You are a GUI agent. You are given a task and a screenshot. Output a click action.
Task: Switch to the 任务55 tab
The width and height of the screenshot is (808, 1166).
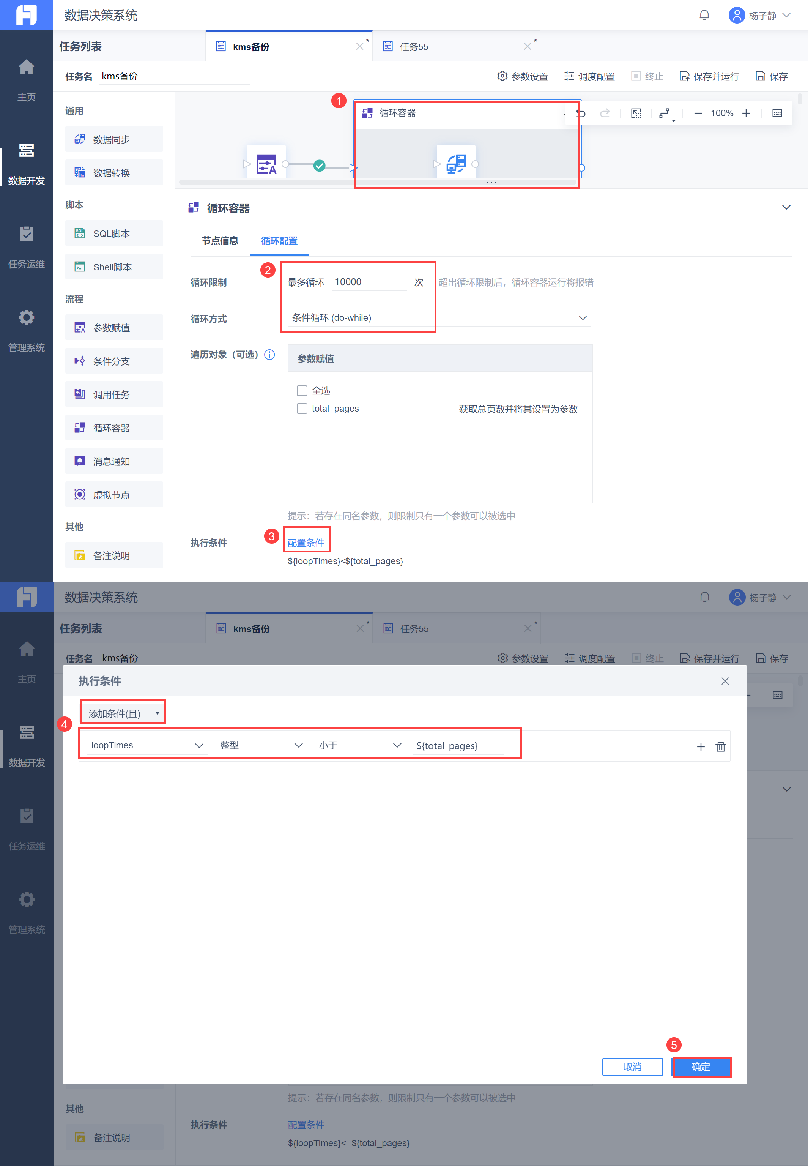414,47
